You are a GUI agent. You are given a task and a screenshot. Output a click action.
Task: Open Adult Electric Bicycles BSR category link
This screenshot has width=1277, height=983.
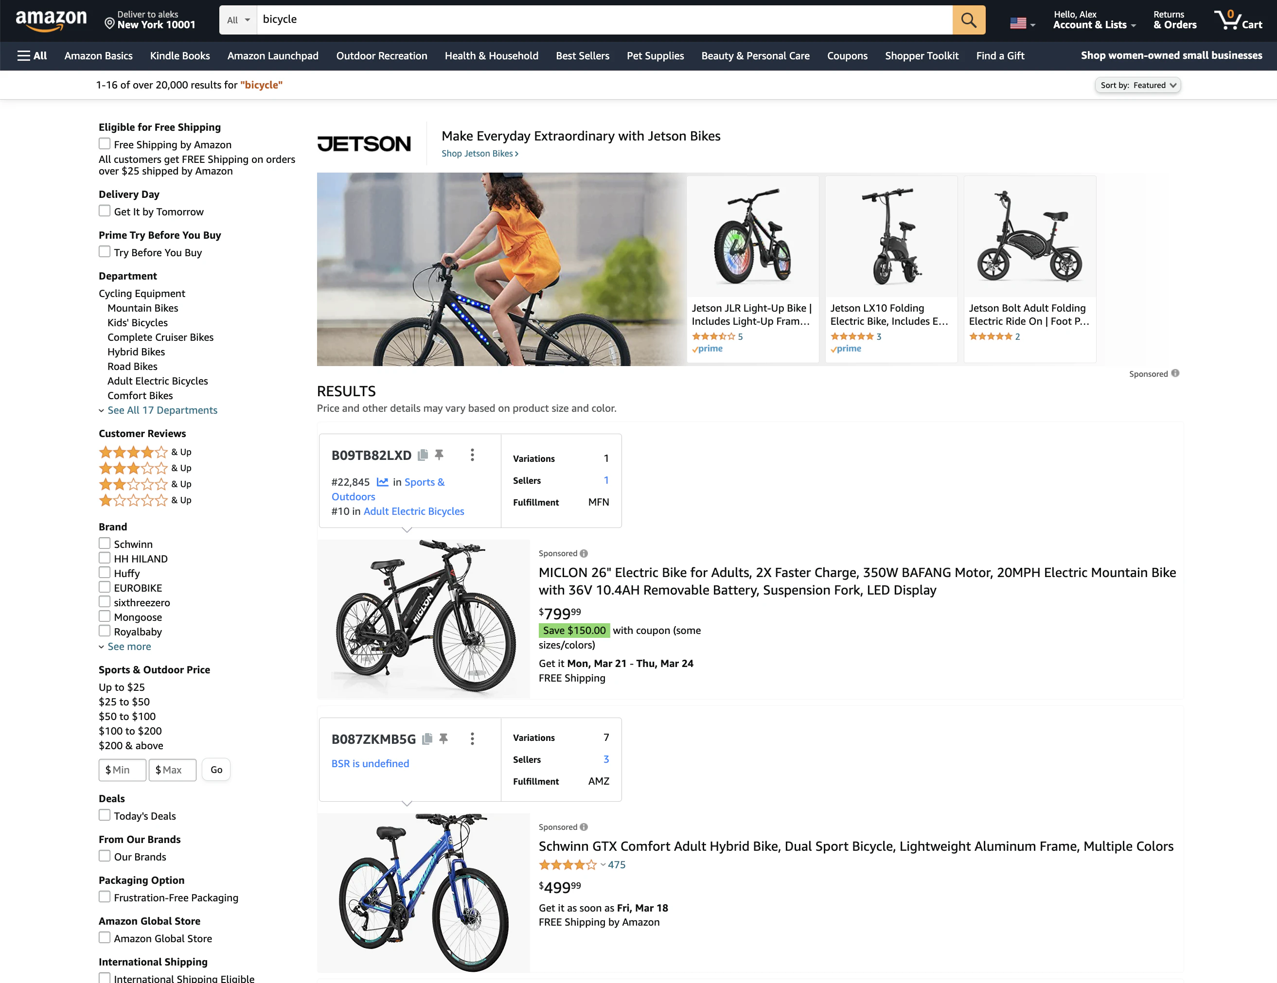[413, 511]
